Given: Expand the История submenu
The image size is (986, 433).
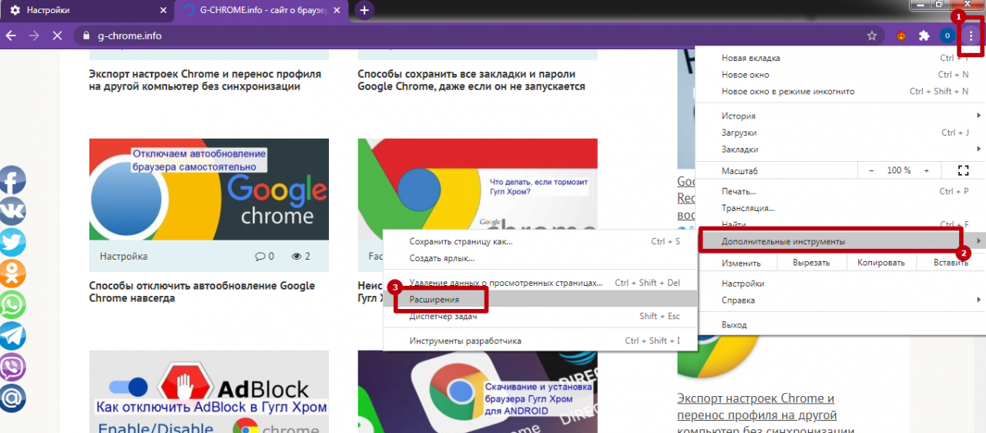Looking at the screenshot, I should (x=840, y=116).
